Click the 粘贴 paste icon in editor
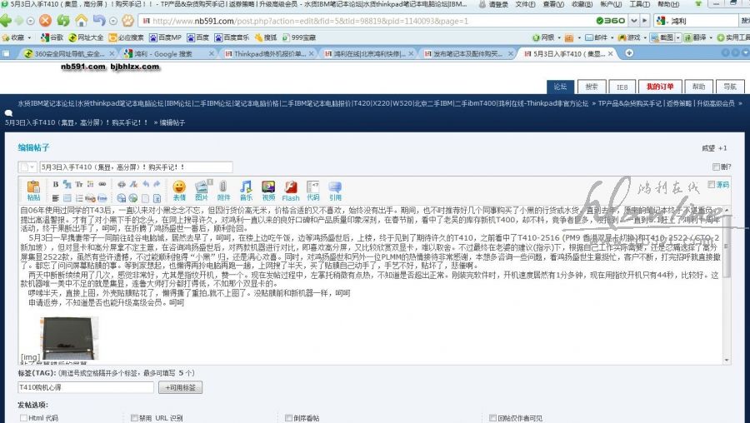This screenshot has width=750, height=423. (33, 190)
